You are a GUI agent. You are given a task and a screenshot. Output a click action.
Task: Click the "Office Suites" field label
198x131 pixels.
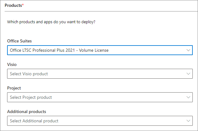pos(19,41)
